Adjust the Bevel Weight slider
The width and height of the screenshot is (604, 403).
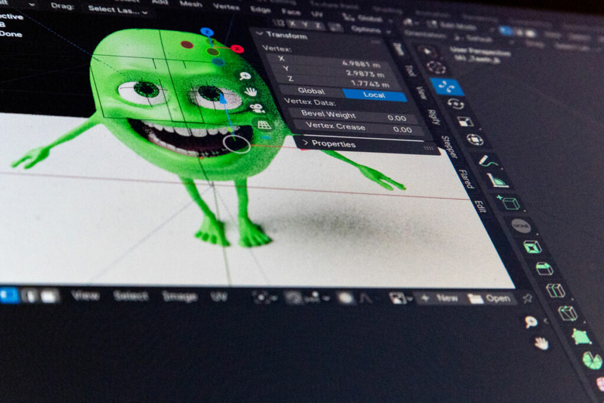point(353,116)
